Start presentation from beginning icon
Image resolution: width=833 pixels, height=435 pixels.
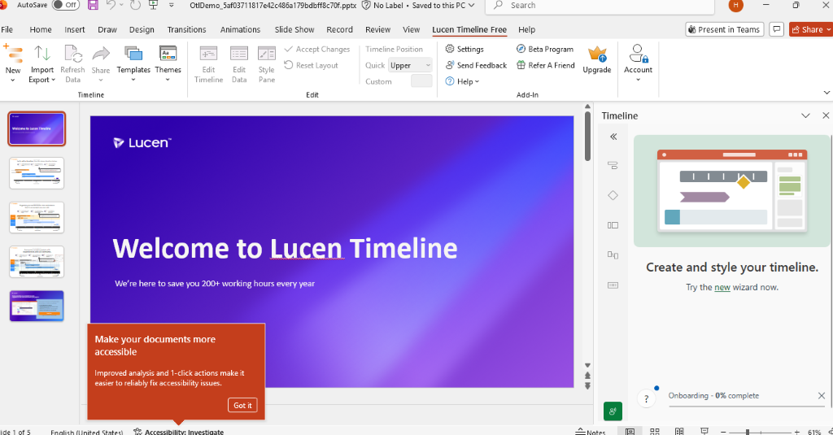pyautogui.click(x=154, y=6)
